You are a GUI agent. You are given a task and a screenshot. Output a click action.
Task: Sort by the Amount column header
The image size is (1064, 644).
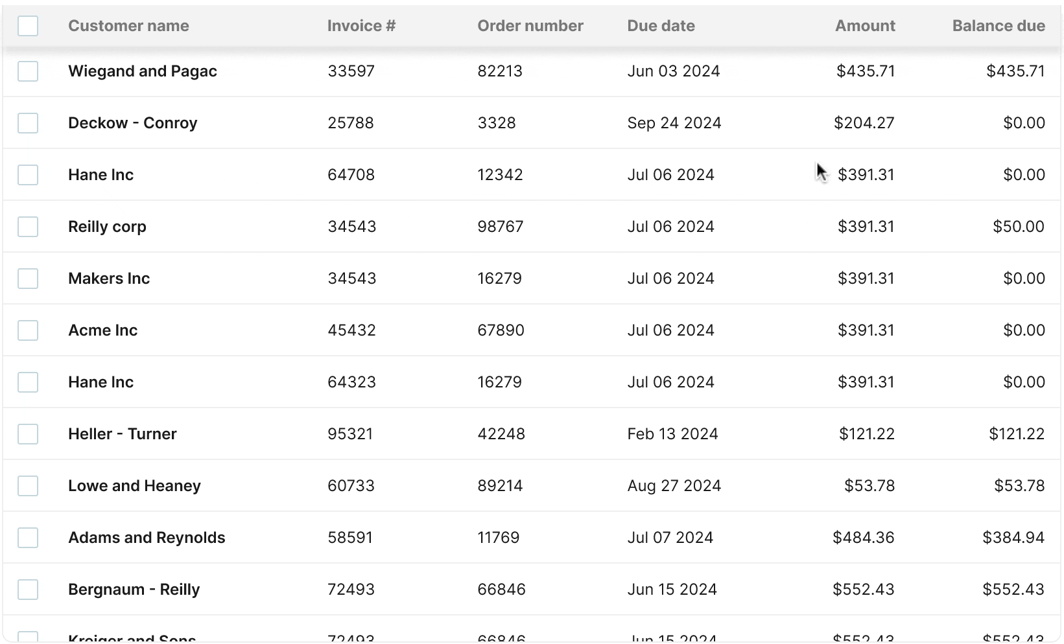(x=864, y=26)
